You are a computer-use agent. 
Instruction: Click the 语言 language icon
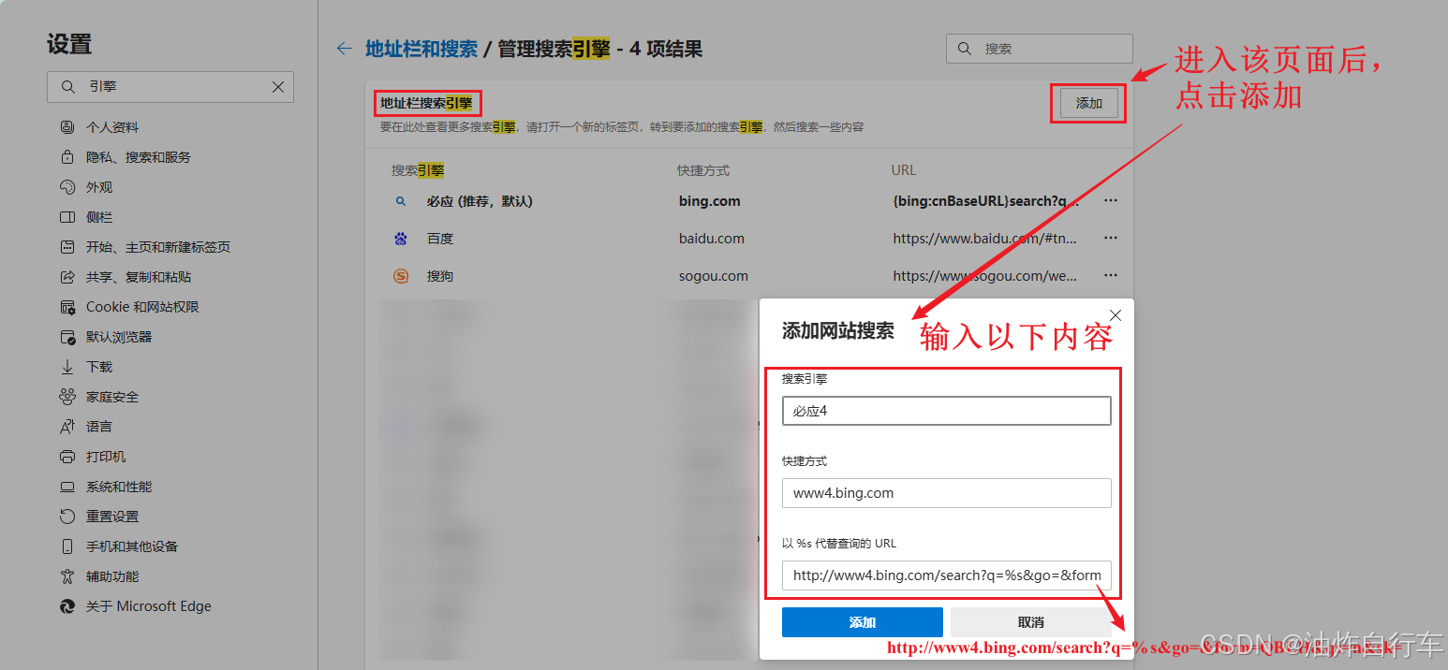tap(67, 427)
